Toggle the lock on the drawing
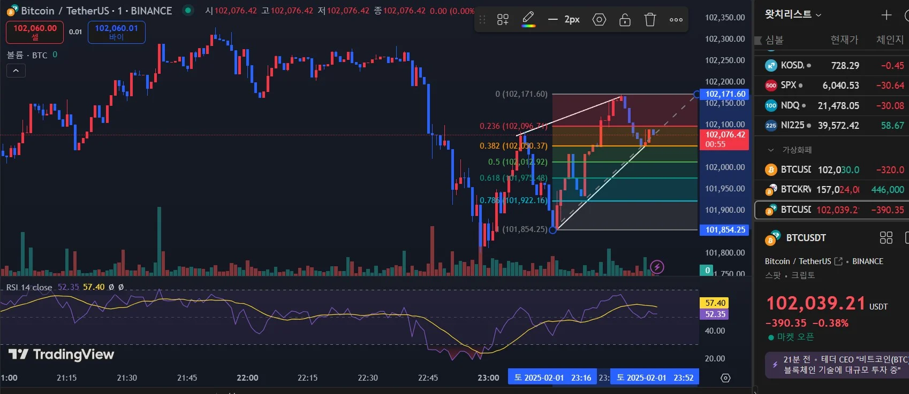The image size is (909, 394). (625, 20)
